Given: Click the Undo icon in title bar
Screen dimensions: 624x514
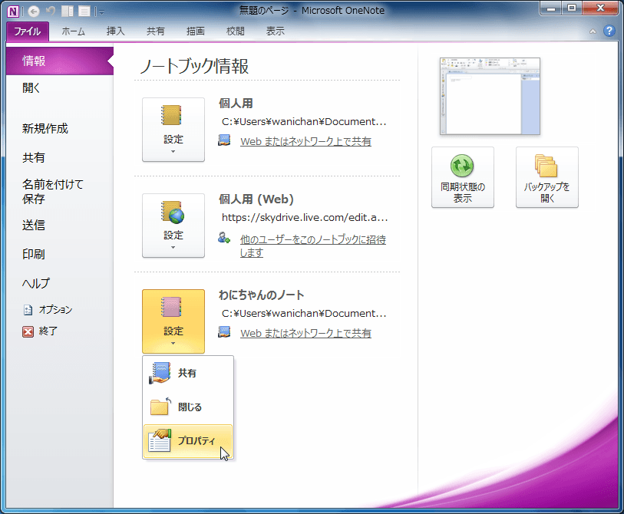Looking at the screenshot, I should 50,12.
